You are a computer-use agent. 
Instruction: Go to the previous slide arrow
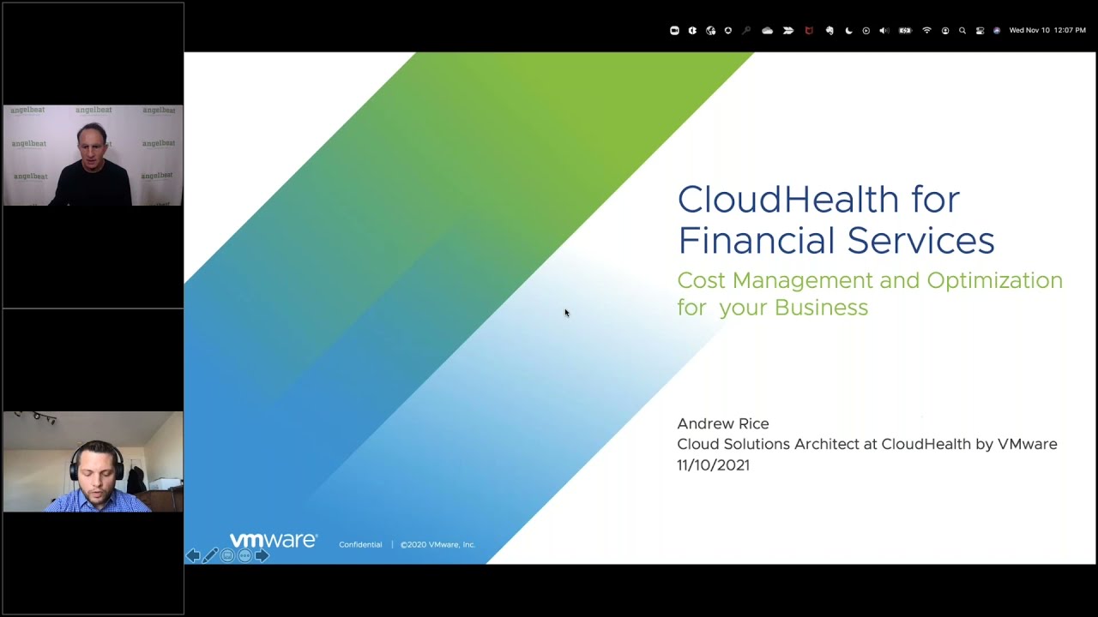193,555
